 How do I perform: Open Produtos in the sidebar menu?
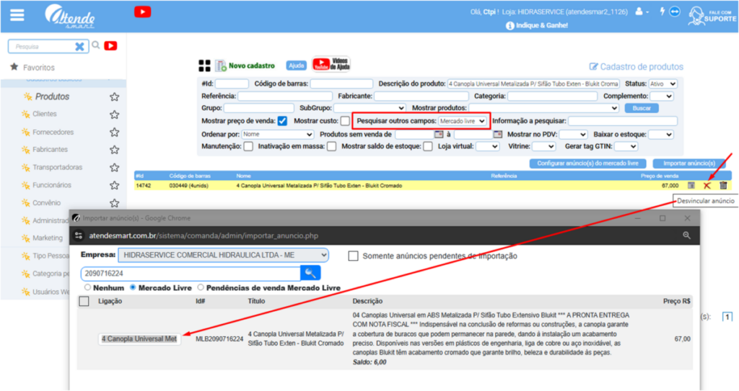click(52, 96)
